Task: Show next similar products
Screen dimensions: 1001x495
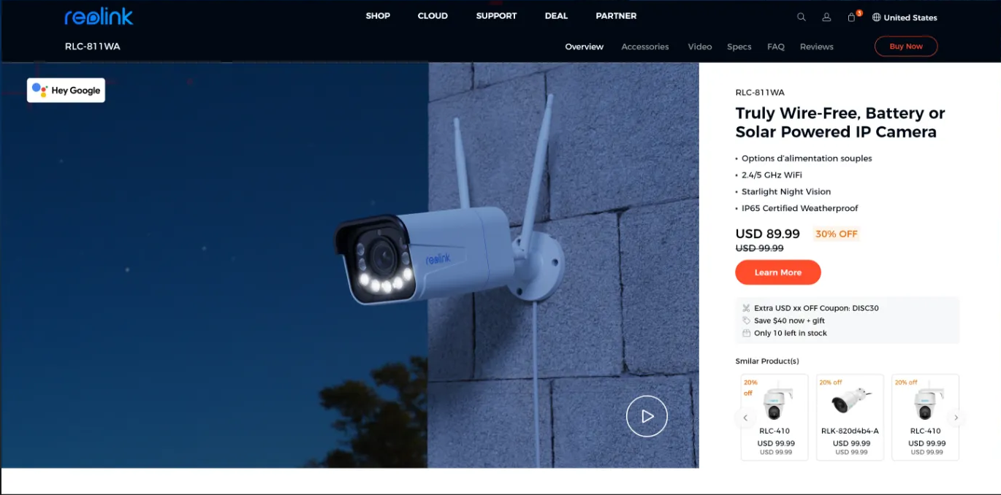Action: click(956, 418)
